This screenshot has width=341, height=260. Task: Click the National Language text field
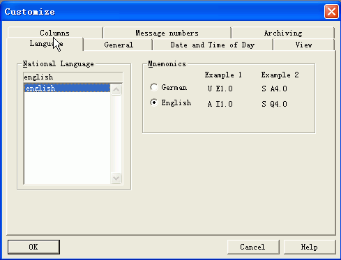click(73, 77)
